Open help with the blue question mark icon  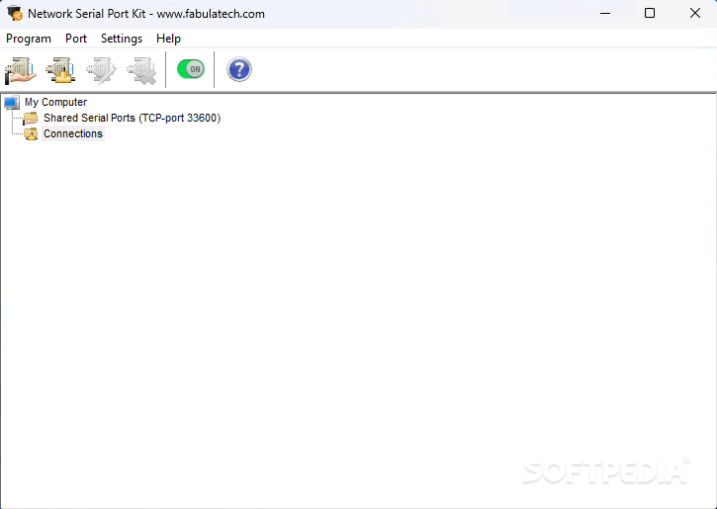[x=239, y=69]
